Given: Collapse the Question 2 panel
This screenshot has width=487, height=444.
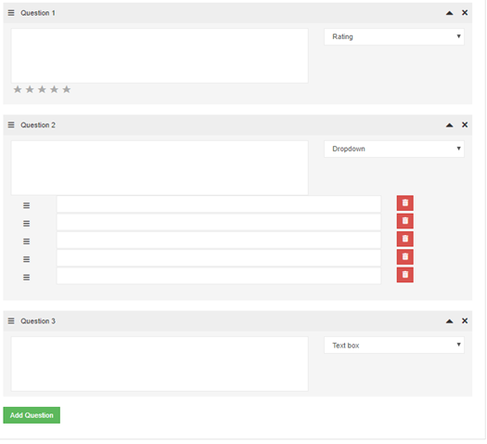Looking at the screenshot, I should [450, 125].
